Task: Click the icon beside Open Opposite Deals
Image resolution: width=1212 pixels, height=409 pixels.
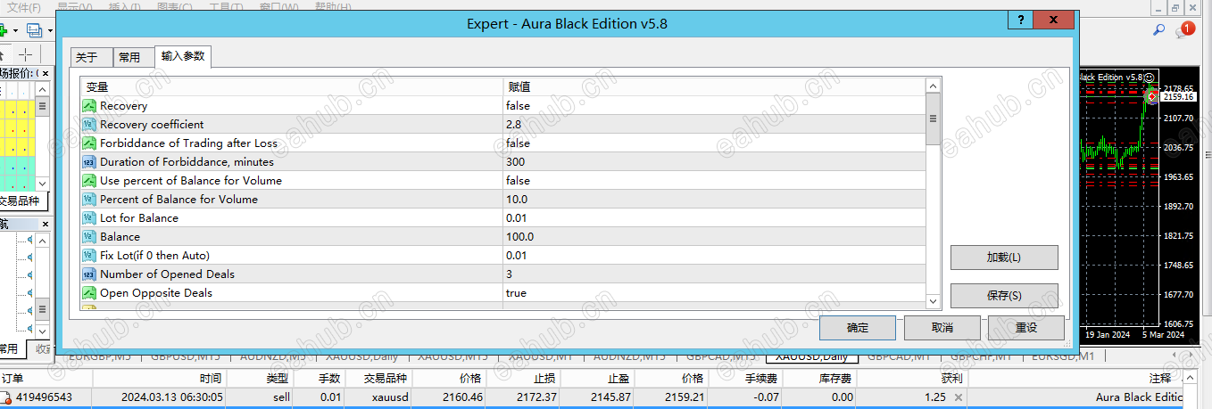Action: (89, 293)
